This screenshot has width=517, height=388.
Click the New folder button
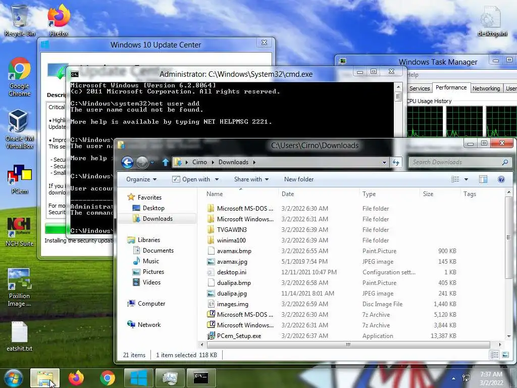(x=299, y=179)
